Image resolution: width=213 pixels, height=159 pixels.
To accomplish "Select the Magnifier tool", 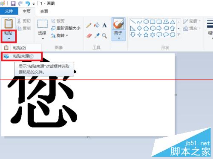I will (x=104, y=36).
